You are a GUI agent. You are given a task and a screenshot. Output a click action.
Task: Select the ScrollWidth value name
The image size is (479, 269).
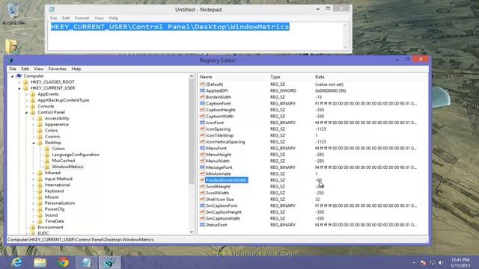(217, 193)
